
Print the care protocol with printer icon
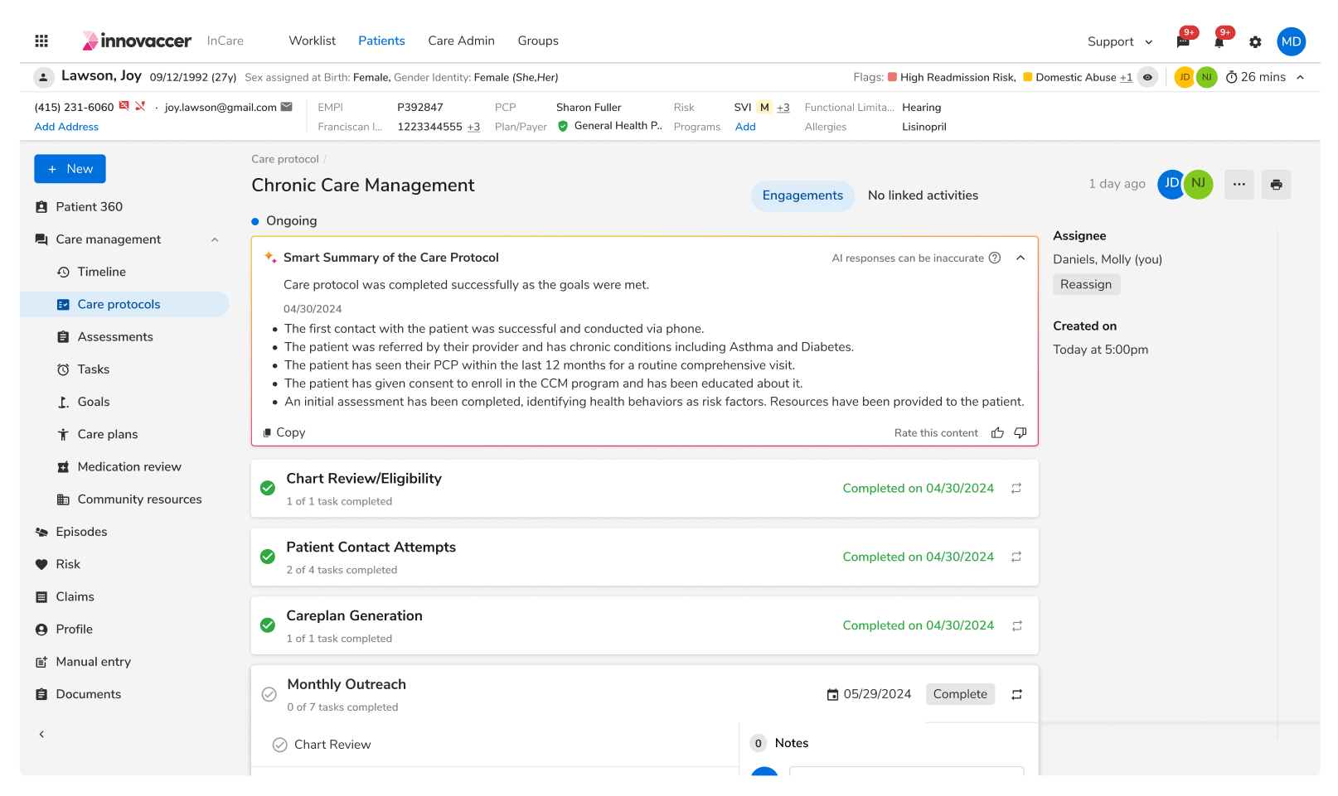[1276, 185]
